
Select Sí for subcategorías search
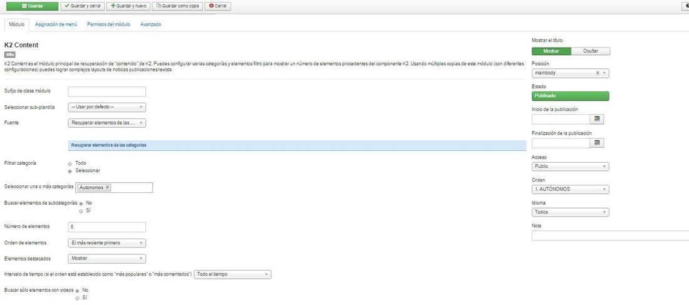(x=81, y=211)
